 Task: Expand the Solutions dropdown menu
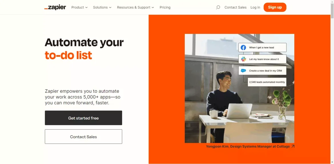[x=102, y=7]
